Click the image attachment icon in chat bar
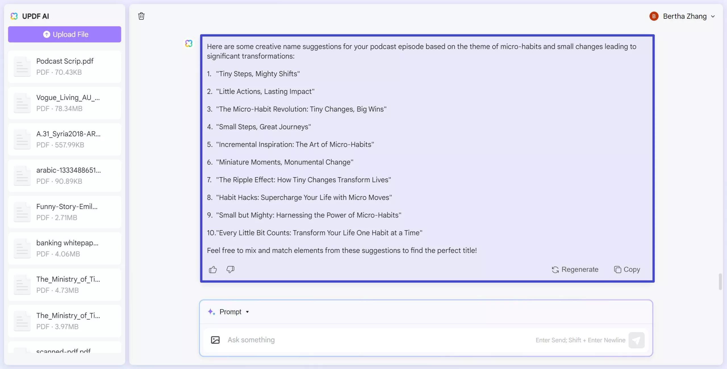This screenshot has height=369, width=727. [215, 340]
